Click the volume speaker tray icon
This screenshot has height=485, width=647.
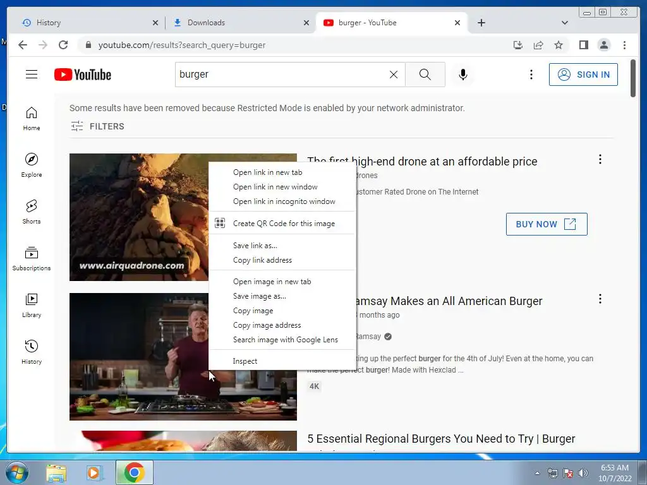pyautogui.click(x=583, y=473)
